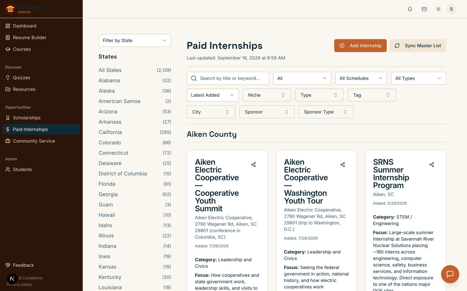Expand the City filter selector
This screenshot has height=291, width=467.
(211, 112)
